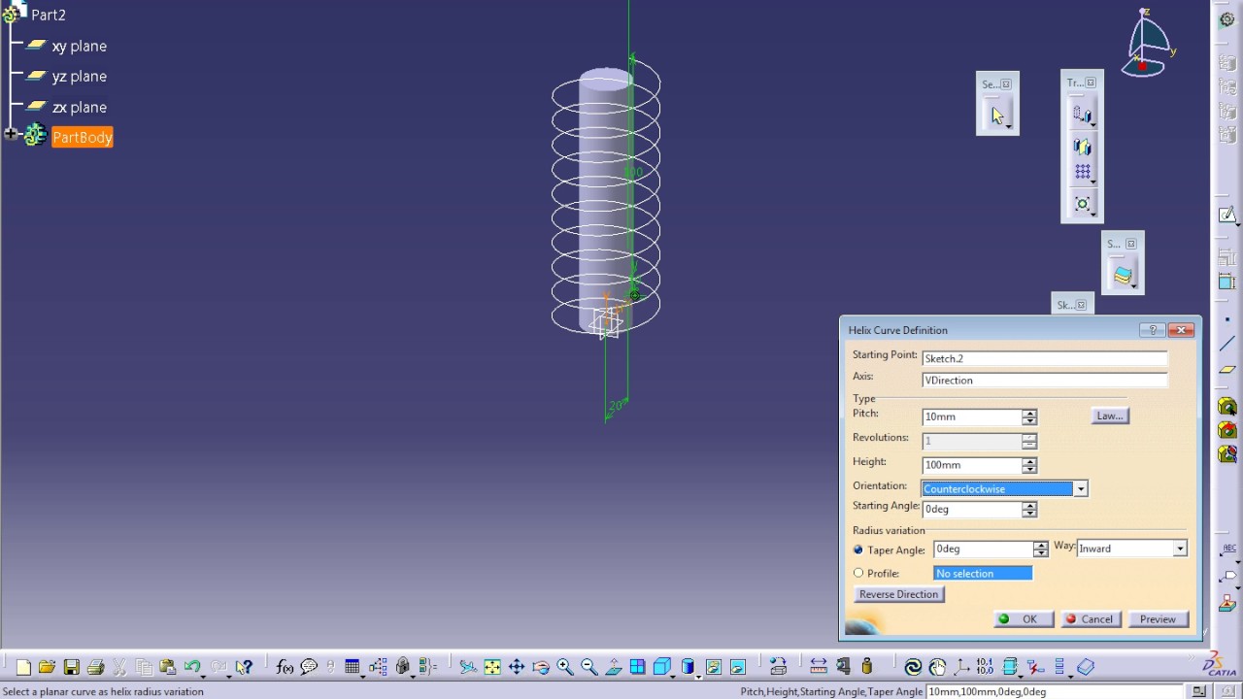Open the Formula f(x) tool
This screenshot has height=699, width=1243.
[285, 667]
